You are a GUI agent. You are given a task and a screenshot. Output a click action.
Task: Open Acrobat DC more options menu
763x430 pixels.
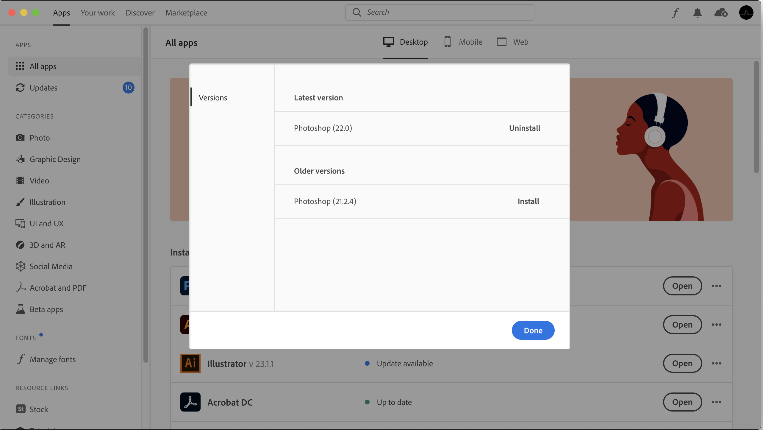716,402
